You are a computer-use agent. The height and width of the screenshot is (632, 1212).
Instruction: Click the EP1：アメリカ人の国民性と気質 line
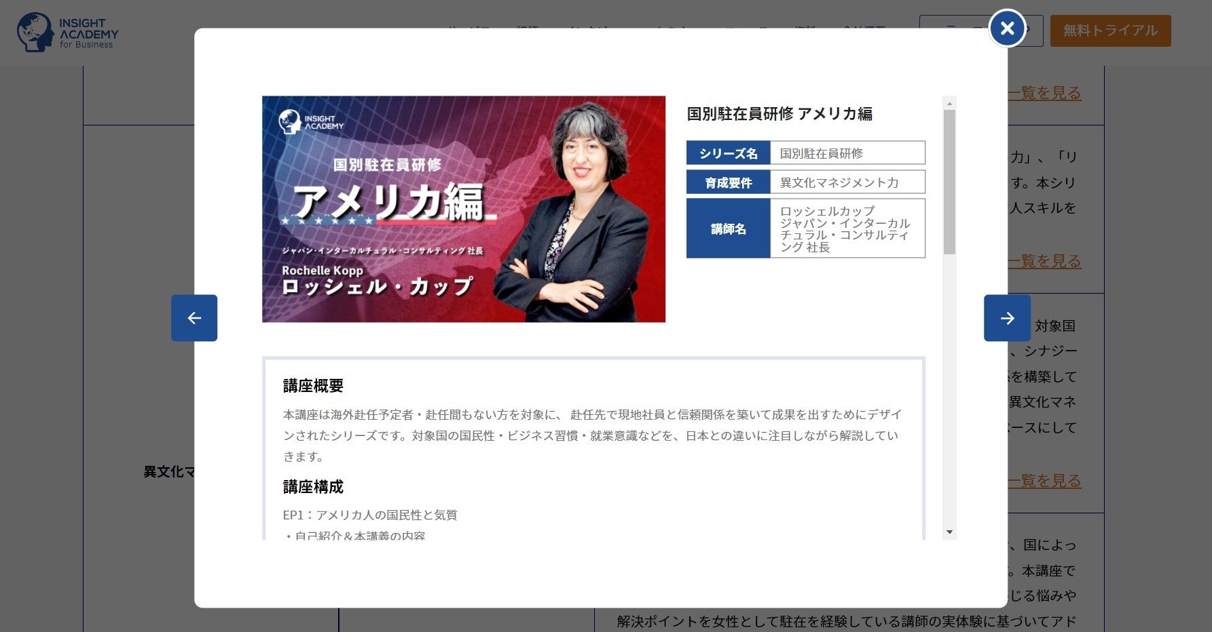[x=370, y=515]
